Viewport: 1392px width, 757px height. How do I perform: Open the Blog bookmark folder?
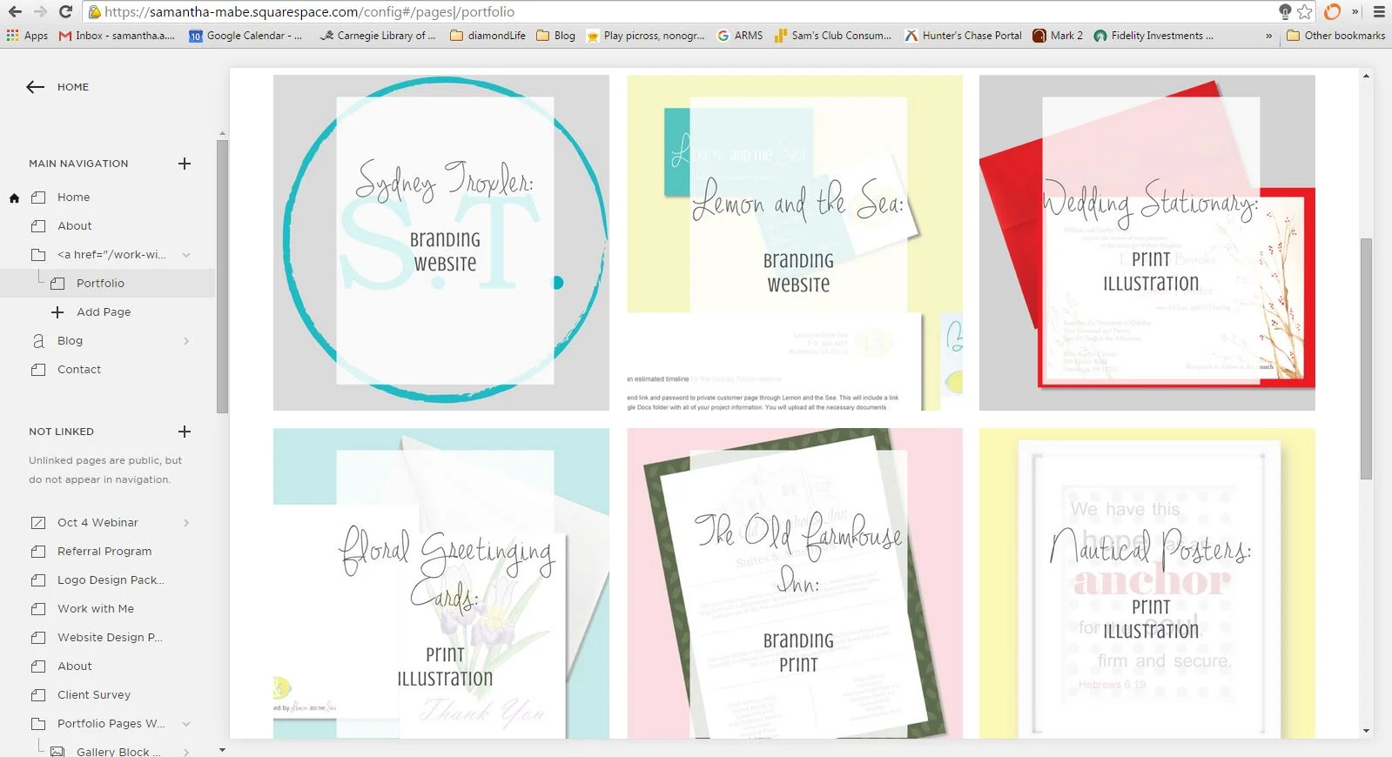point(556,36)
